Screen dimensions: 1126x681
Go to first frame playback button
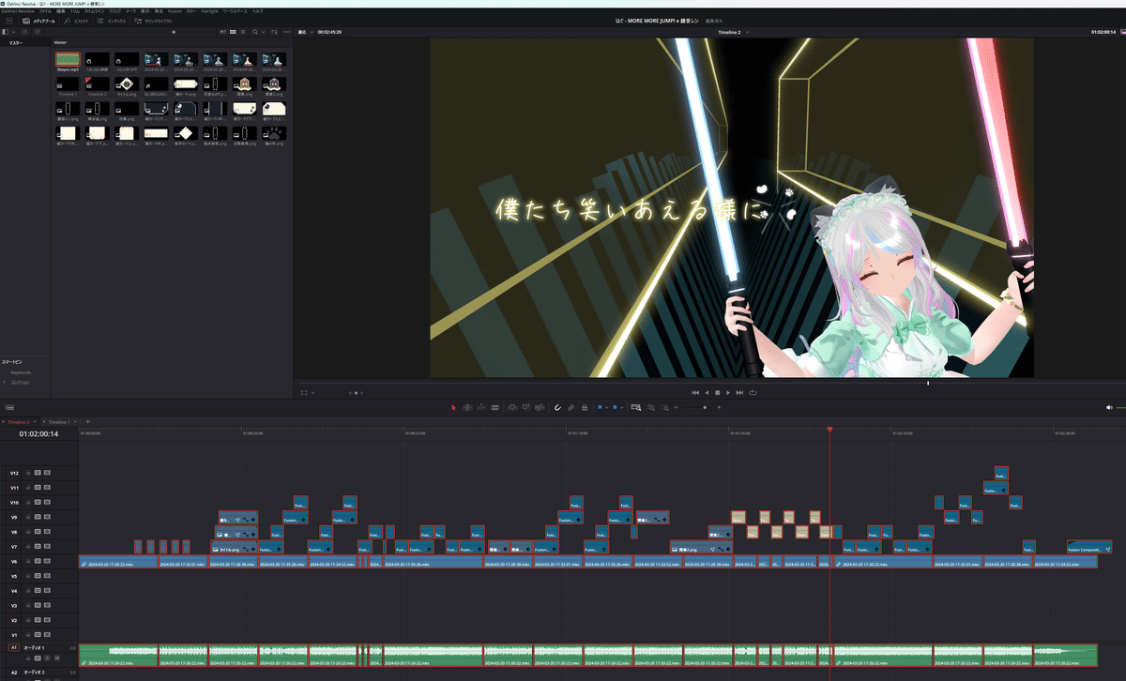click(694, 392)
